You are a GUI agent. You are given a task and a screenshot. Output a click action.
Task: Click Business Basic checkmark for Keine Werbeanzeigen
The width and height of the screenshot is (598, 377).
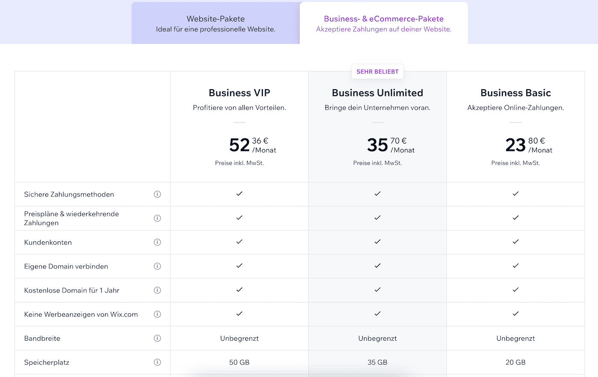[x=516, y=313]
